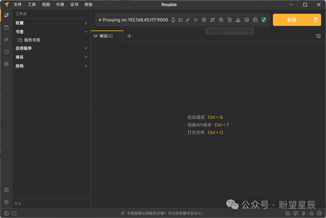Open the 视图 menu
The width and height of the screenshot is (326, 218).
(46, 5)
